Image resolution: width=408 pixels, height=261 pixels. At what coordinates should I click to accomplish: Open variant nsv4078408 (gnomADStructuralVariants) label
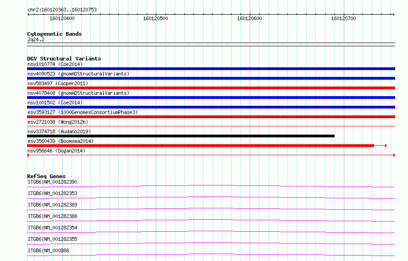coord(78,93)
